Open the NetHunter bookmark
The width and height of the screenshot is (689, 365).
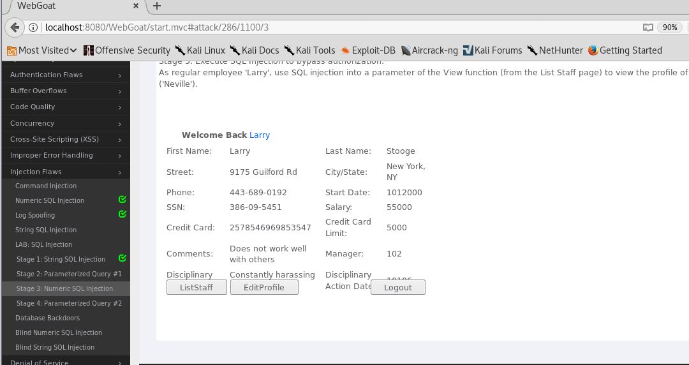click(555, 50)
